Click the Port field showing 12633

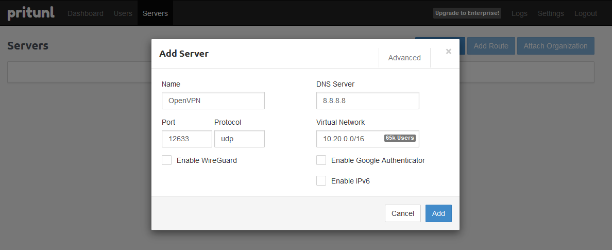(187, 139)
